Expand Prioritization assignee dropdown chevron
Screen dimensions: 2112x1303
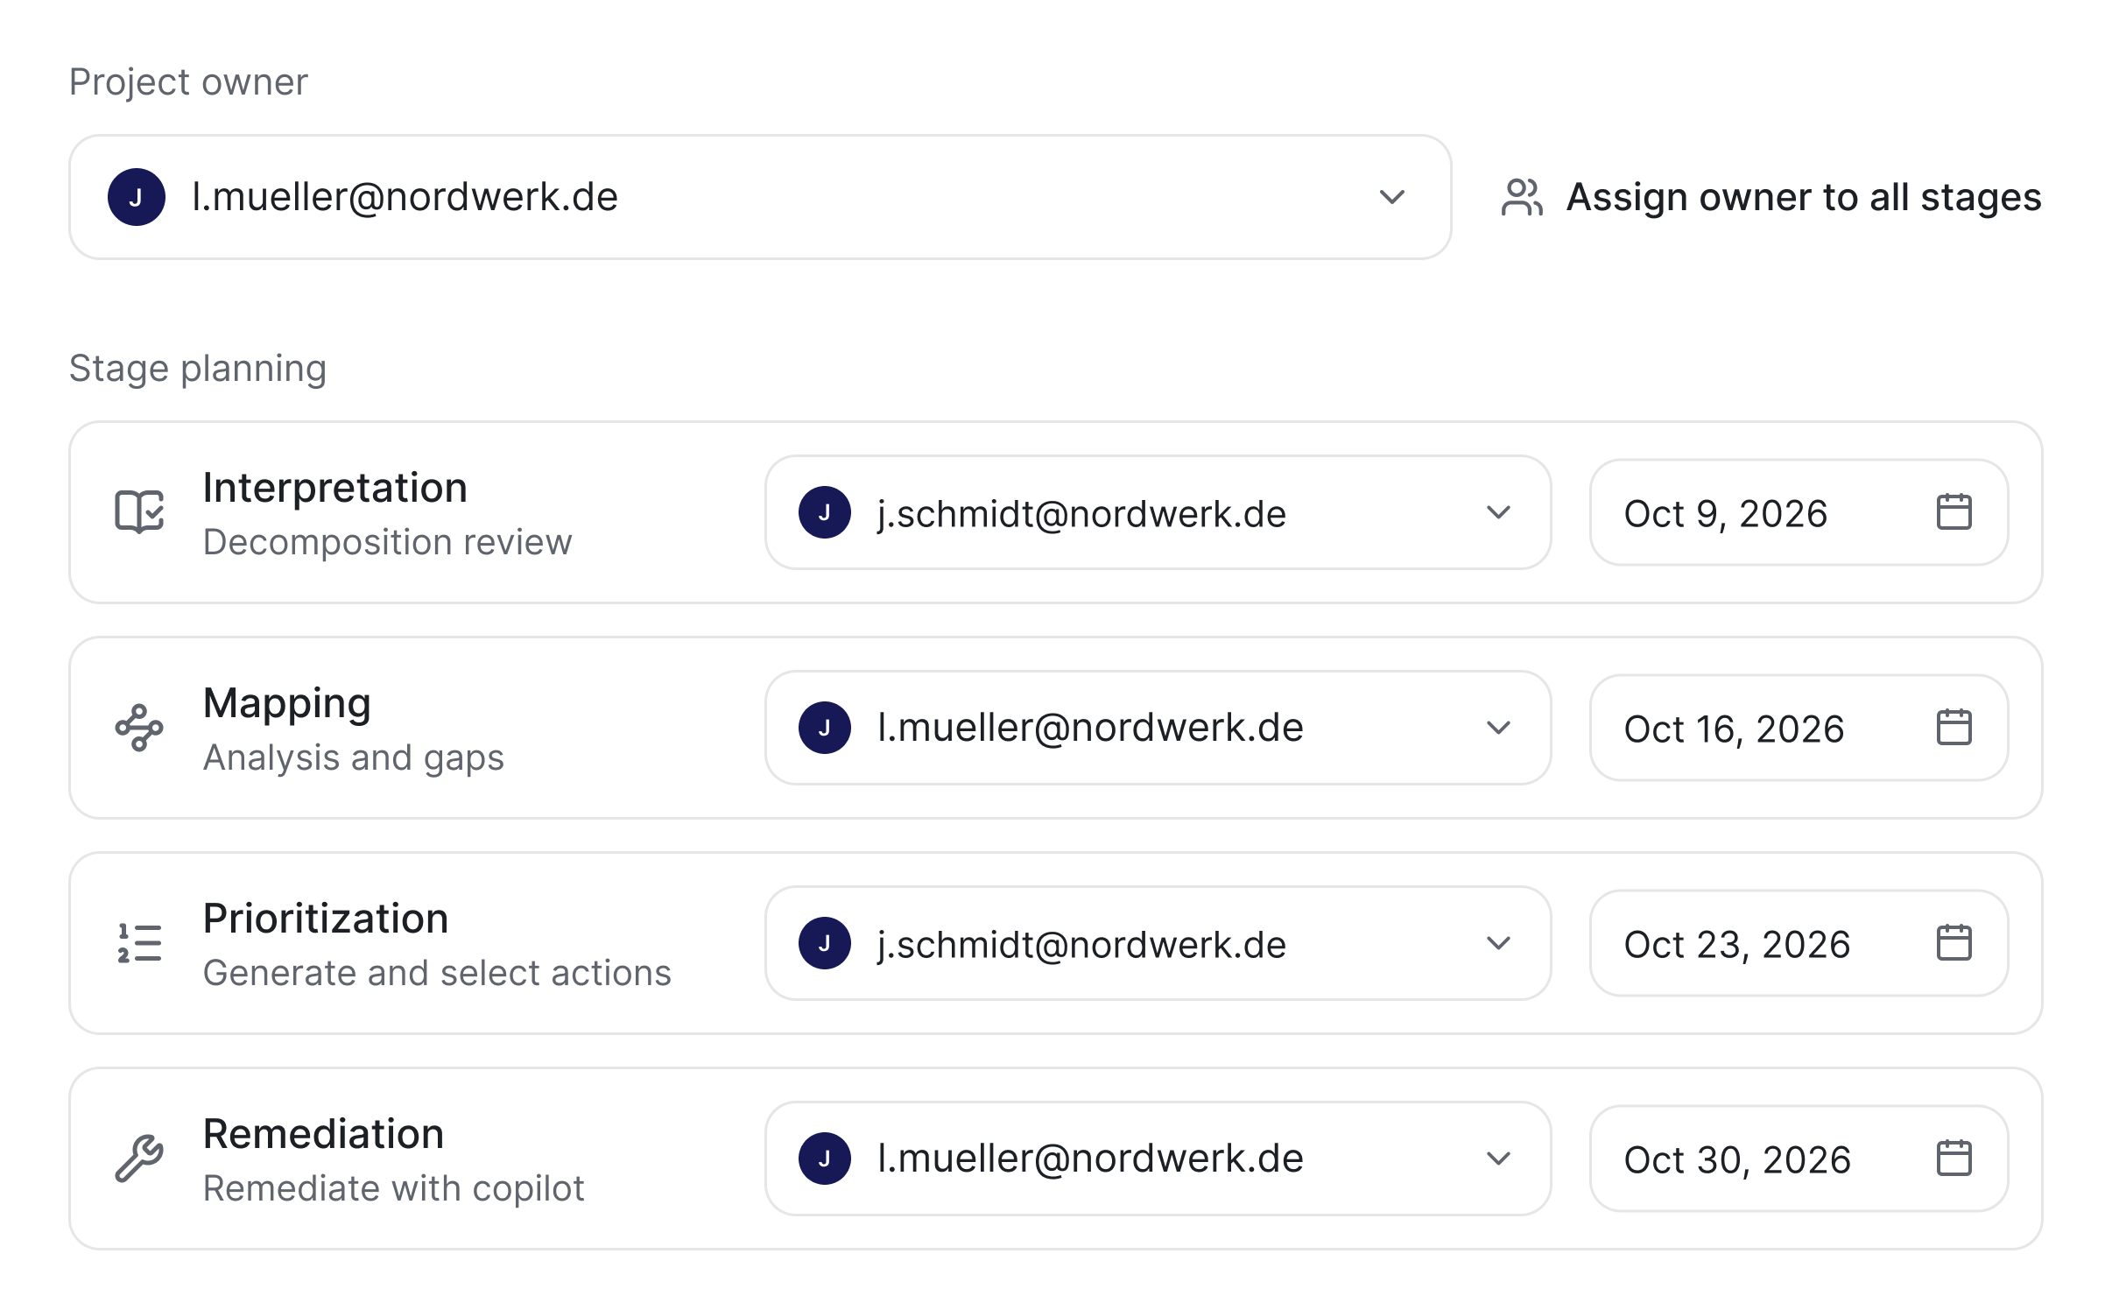1499,943
